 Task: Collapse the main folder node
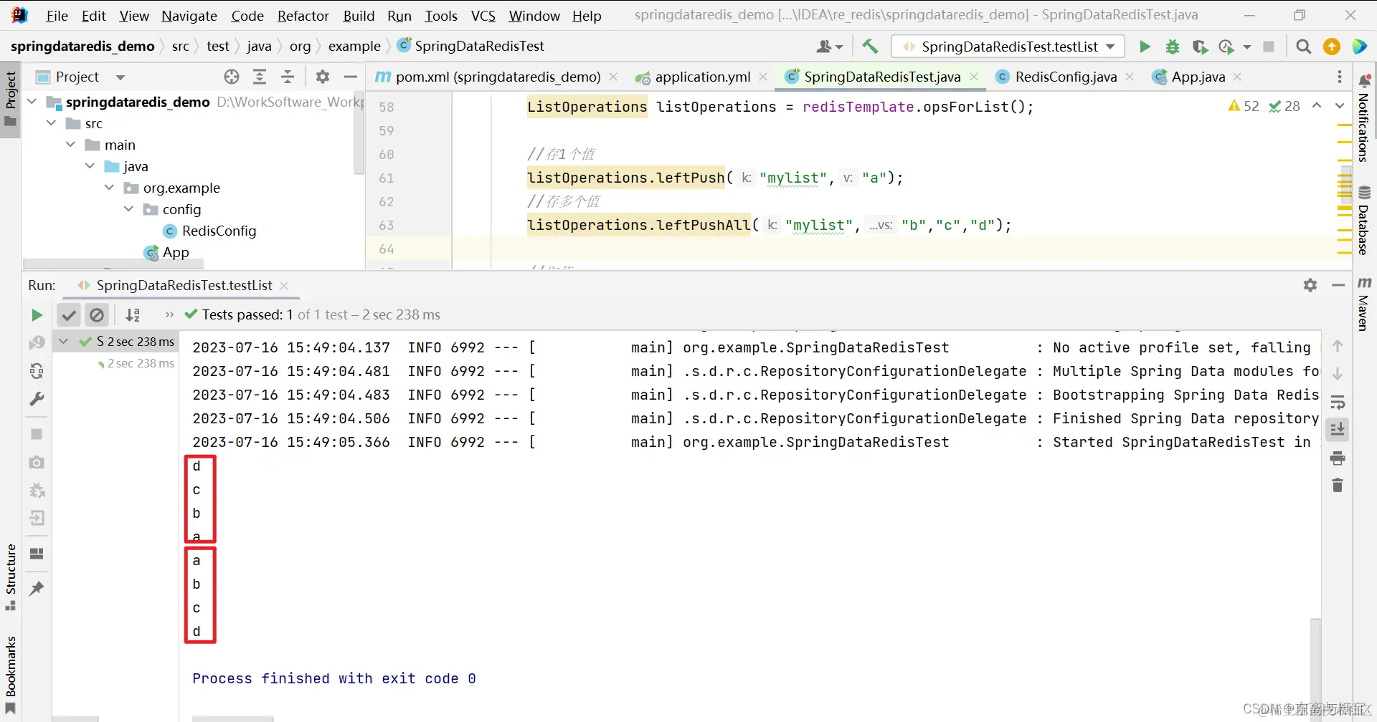coord(71,145)
